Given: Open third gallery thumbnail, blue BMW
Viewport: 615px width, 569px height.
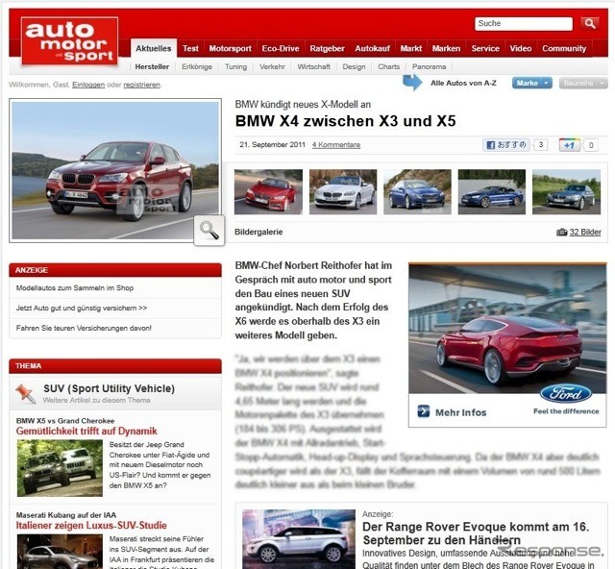Looking at the screenshot, I should [x=417, y=192].
